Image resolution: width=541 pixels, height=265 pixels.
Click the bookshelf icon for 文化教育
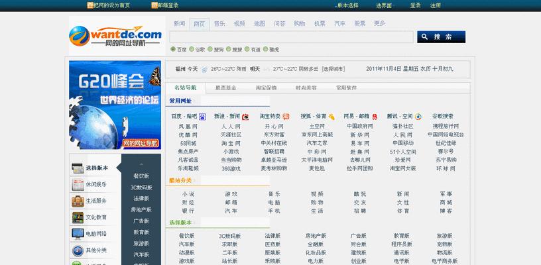[x=78, y=217]
